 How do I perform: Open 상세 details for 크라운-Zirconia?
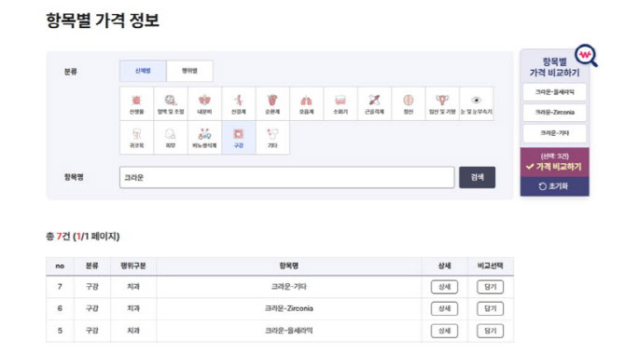click(444, 309)
